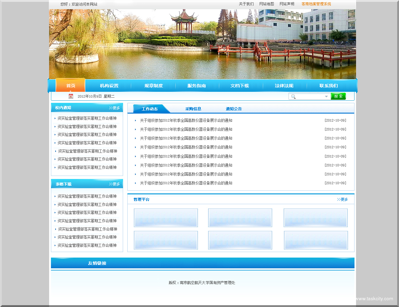Open last item under 表格下载

click(x=87, y=245)
